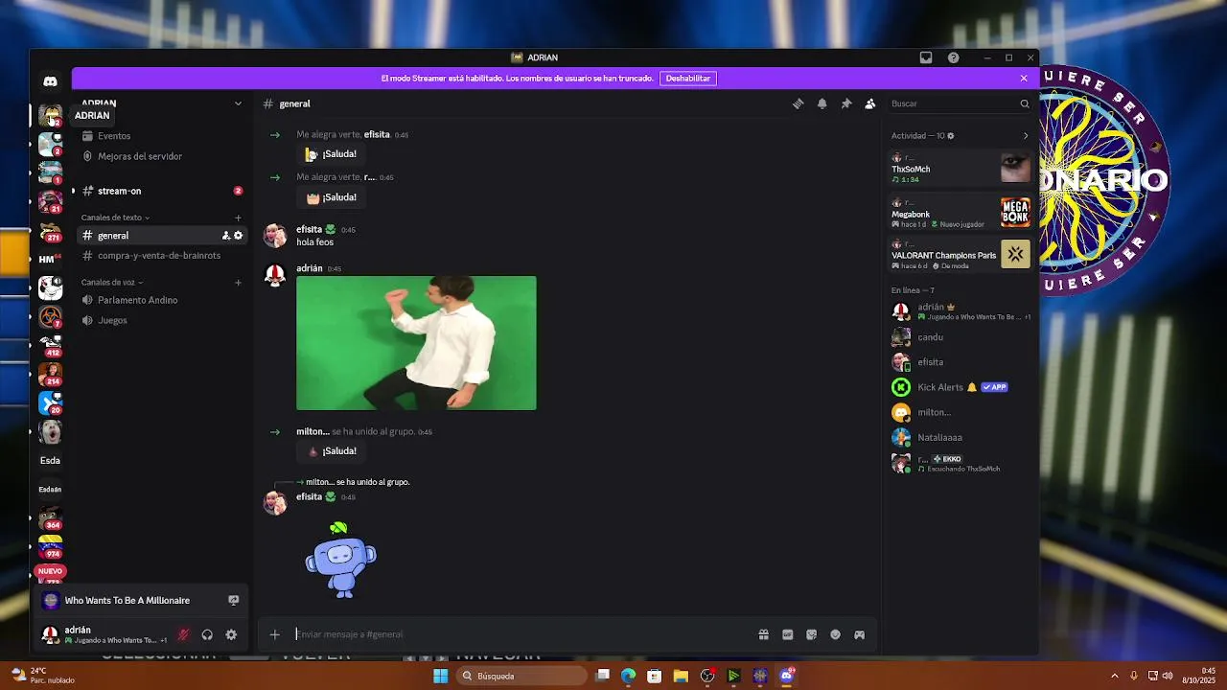This screenshot has width=1227, height=690.
Task: Click the Buscar search field
Action: point(959,103)
